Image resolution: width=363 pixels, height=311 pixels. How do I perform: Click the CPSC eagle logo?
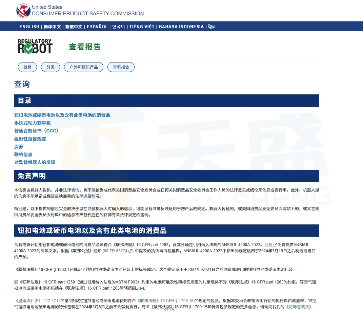[x=23, y=11]
